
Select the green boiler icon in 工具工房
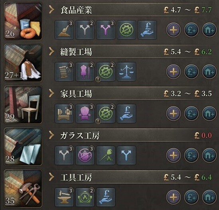pyautogui.click(x=85, y=197)
